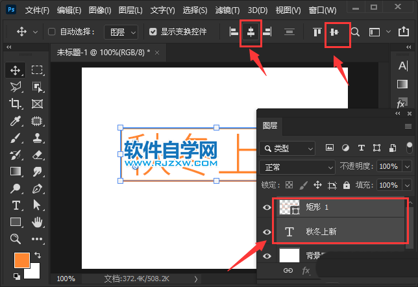This screenshot has width=418, height=287.
Task: Filter layers by pixel layers
Action: (x=330, y=148)
